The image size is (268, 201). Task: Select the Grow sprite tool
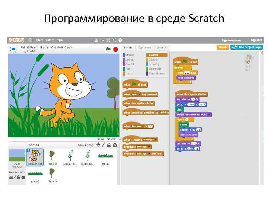click(108, 40)
